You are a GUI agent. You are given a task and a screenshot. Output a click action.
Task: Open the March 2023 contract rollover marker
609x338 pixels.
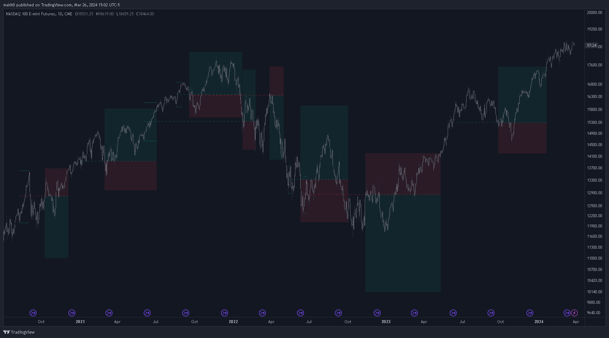tap(414, 313)
